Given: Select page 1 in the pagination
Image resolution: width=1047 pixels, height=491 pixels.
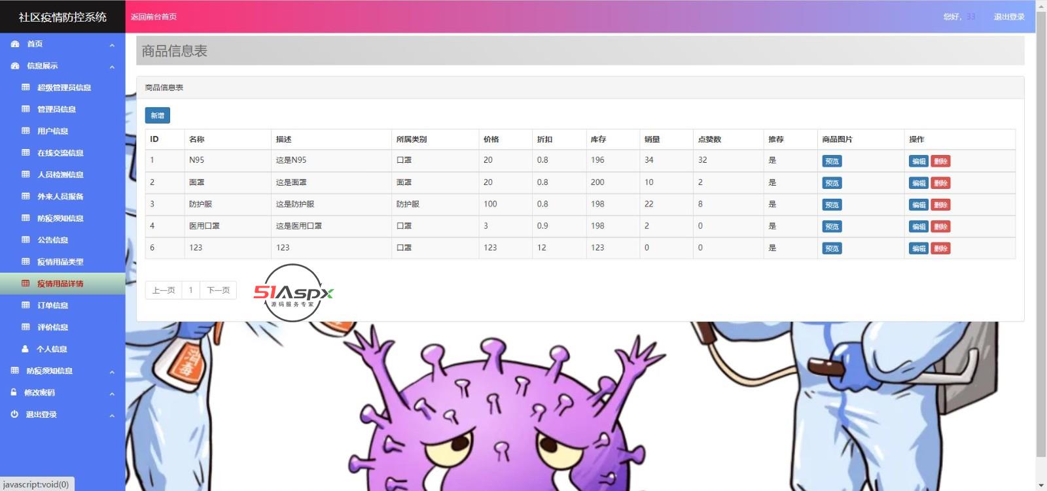Looking at the screenshot, I should point(190,290).
